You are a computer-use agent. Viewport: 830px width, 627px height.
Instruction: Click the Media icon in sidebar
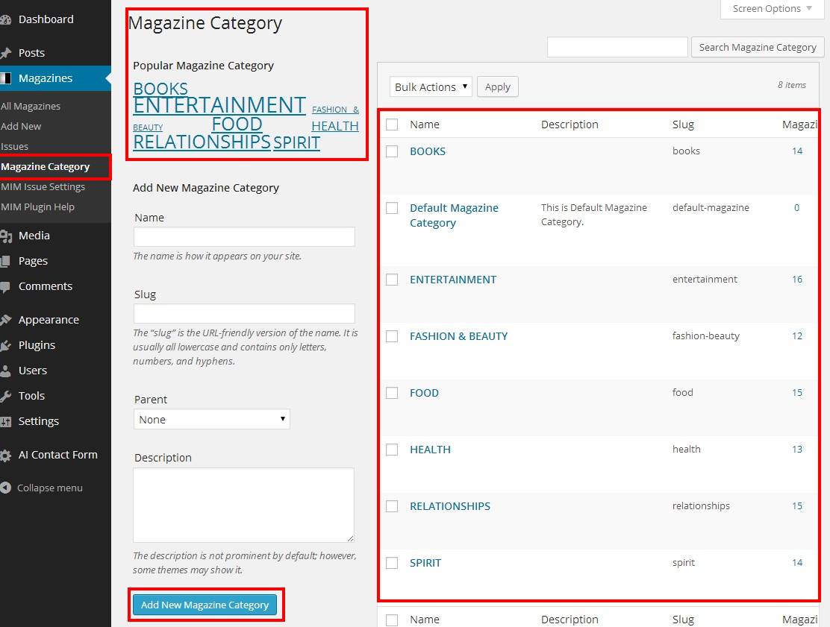point(5,236)
